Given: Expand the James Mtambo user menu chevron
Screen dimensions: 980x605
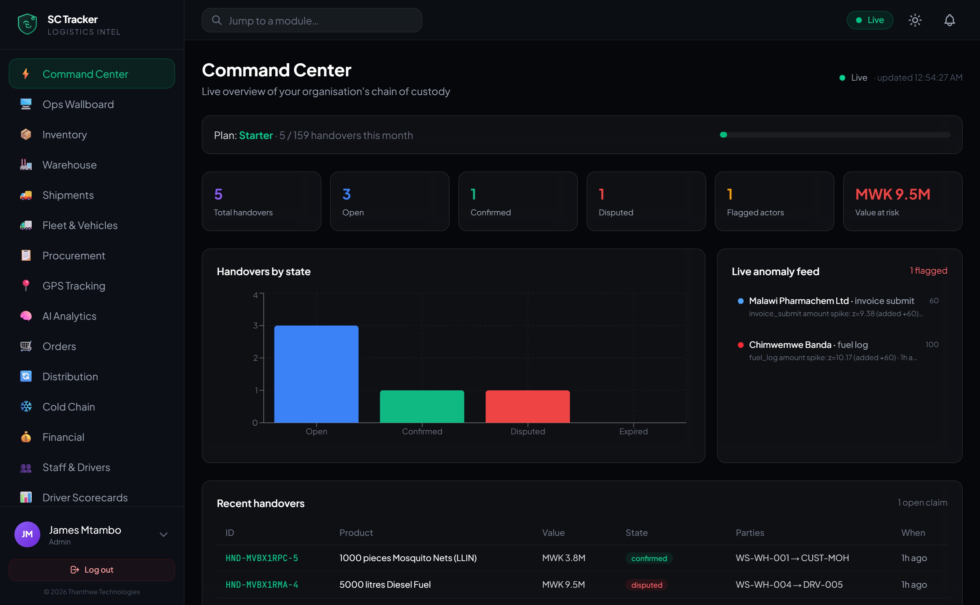Looking at the screenshot, I should pos(163,534).
